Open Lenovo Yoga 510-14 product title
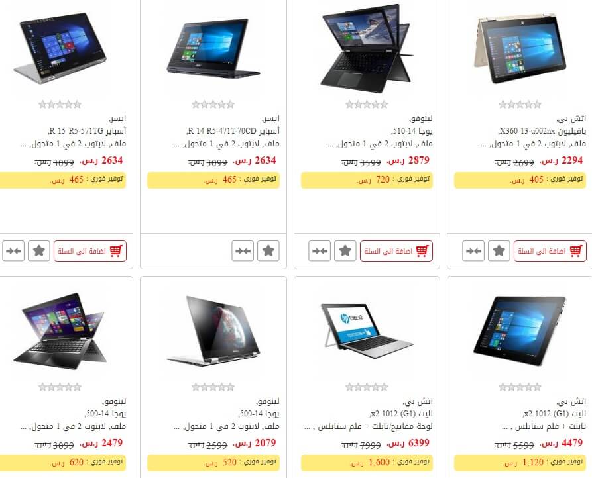This screenshot has height=478, width=592. [412, 131]
